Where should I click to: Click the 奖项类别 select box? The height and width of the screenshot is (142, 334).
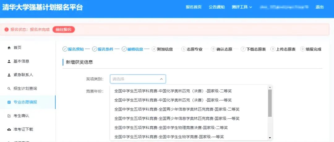[x=138, y=79]
